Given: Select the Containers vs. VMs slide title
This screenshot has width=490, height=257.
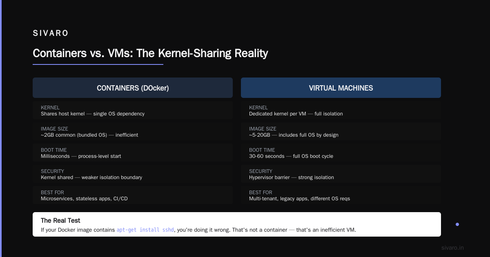Looking at the screenshot, I should (x=150, y=53).
